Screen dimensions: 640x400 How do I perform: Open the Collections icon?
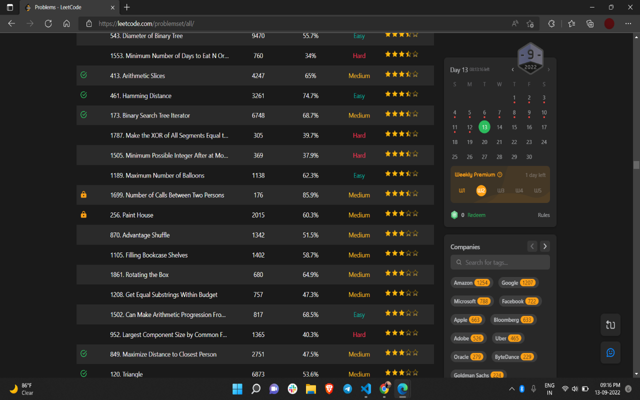tap(590, 23)
